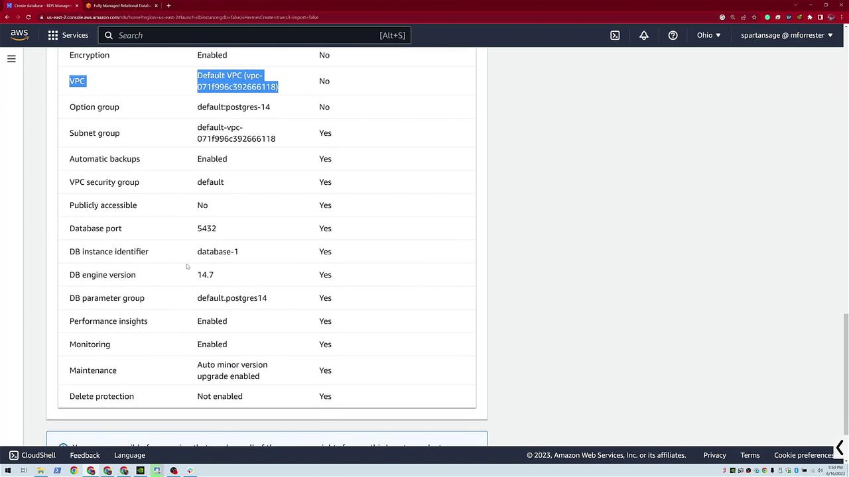Close the Create database tab
Image resolution: width=849 pixels, height=477 pixels.
coord(77,5)
